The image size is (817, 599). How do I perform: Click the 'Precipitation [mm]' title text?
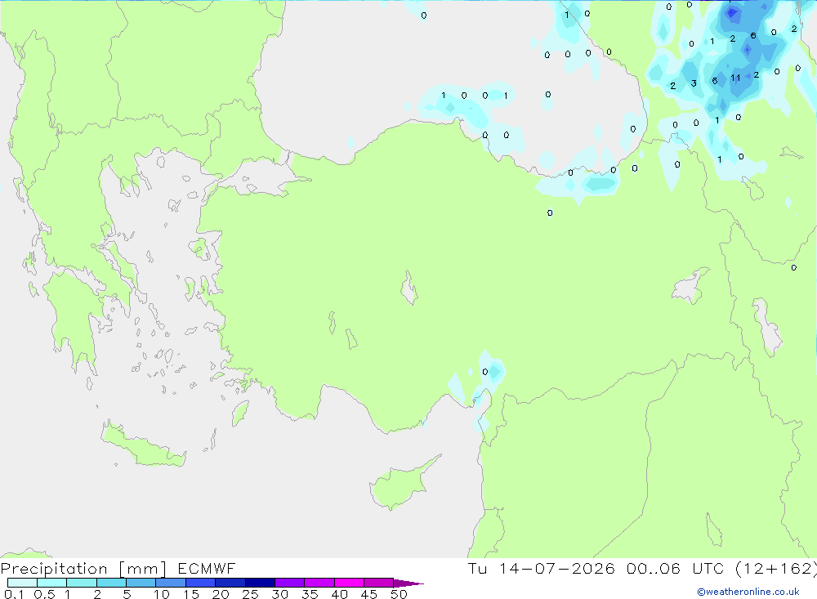83,569
